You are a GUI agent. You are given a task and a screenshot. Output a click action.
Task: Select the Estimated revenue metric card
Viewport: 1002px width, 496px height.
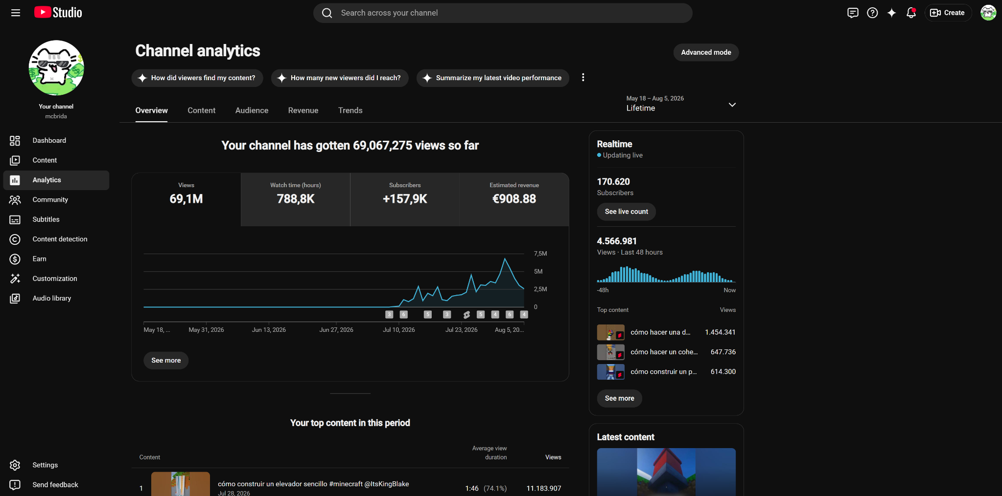[514, 199]
